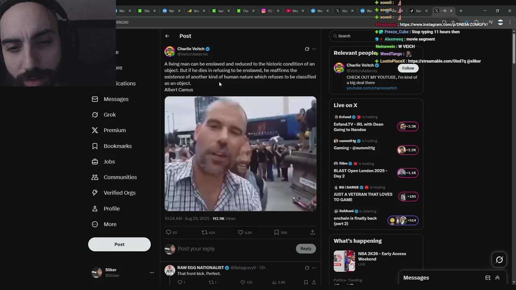Click reply icon on RAW EGG NATIONALIST comment

click(180, 282)
